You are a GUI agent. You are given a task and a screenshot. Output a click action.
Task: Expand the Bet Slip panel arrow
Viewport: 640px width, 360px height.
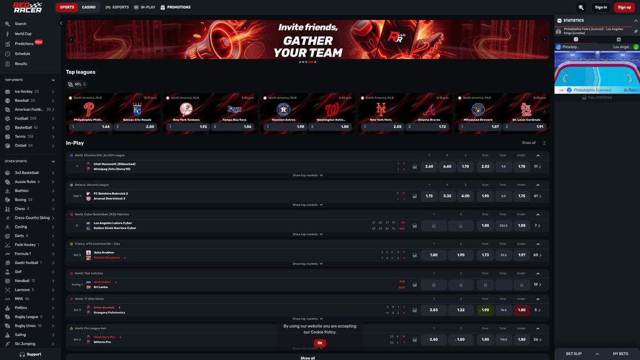[x=597, y=354]
